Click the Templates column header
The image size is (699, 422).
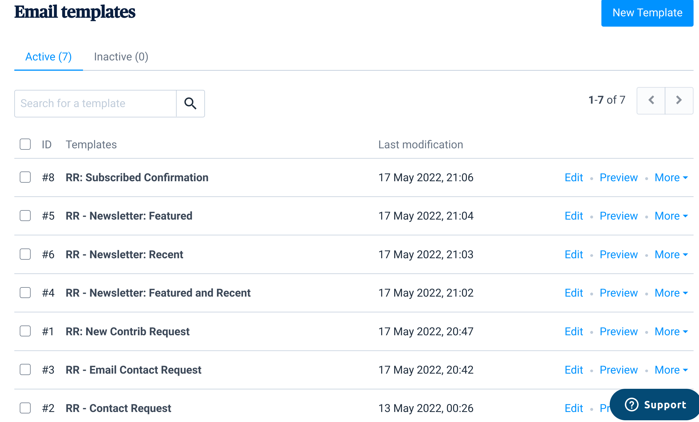[91, 145]
